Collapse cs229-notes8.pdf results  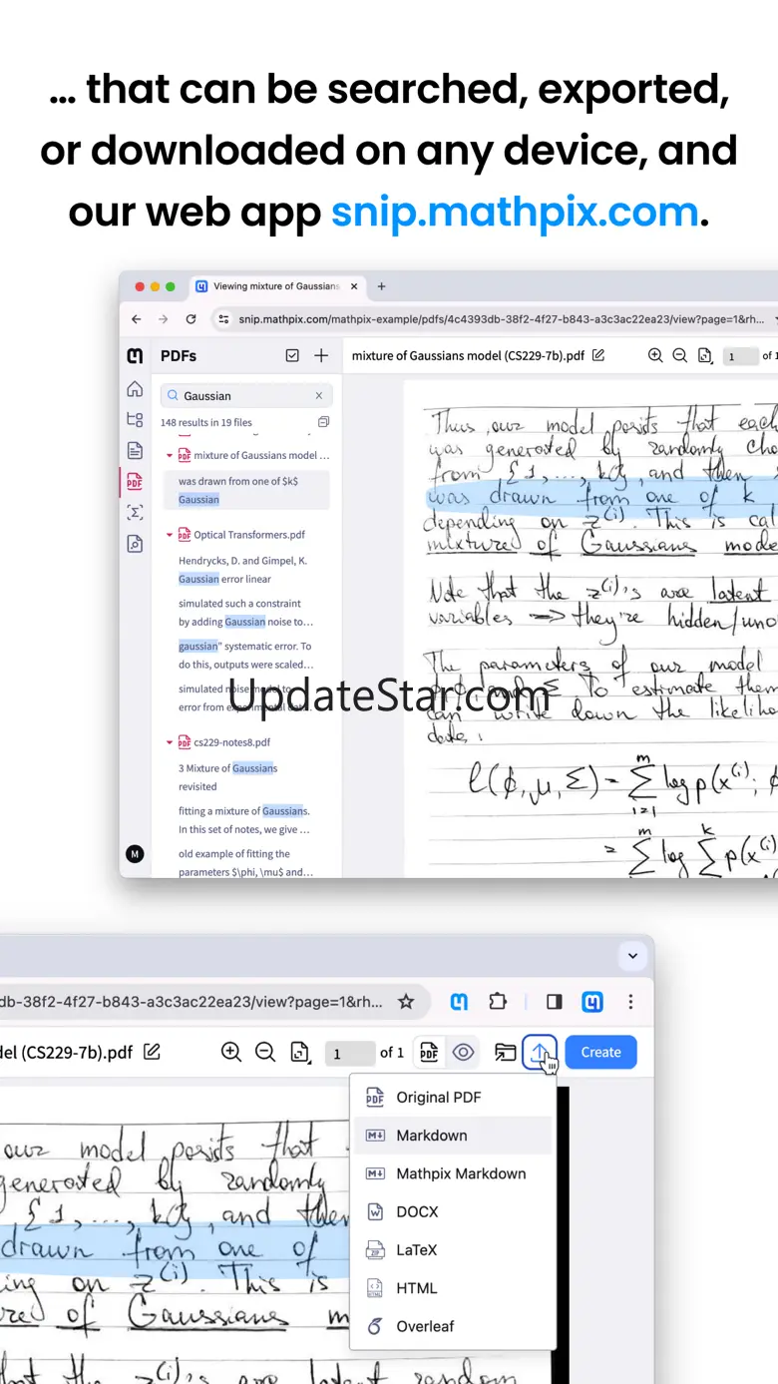[x=170, y=742]
